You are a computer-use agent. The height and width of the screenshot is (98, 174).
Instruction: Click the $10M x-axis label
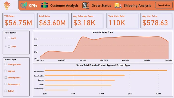[x=102, y=94]
